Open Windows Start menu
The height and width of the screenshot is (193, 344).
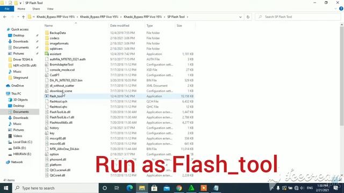pyautogui.click(x=6, y=188)
